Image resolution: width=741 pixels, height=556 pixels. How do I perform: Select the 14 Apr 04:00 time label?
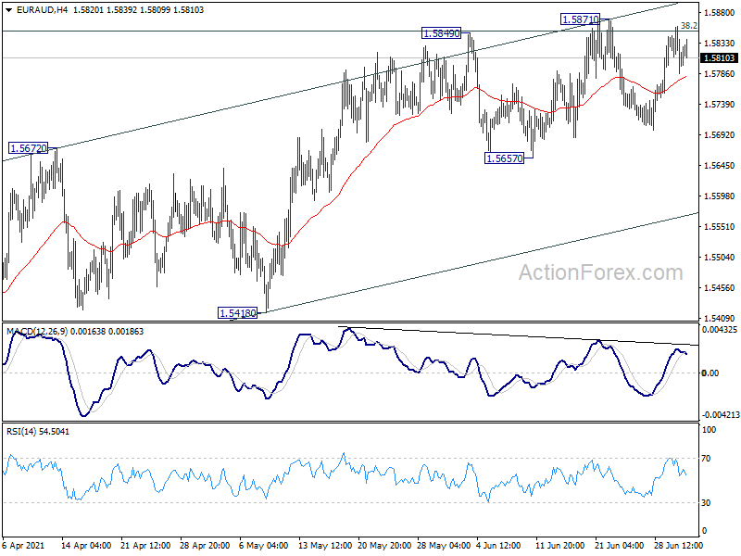[x=86, y=546]
